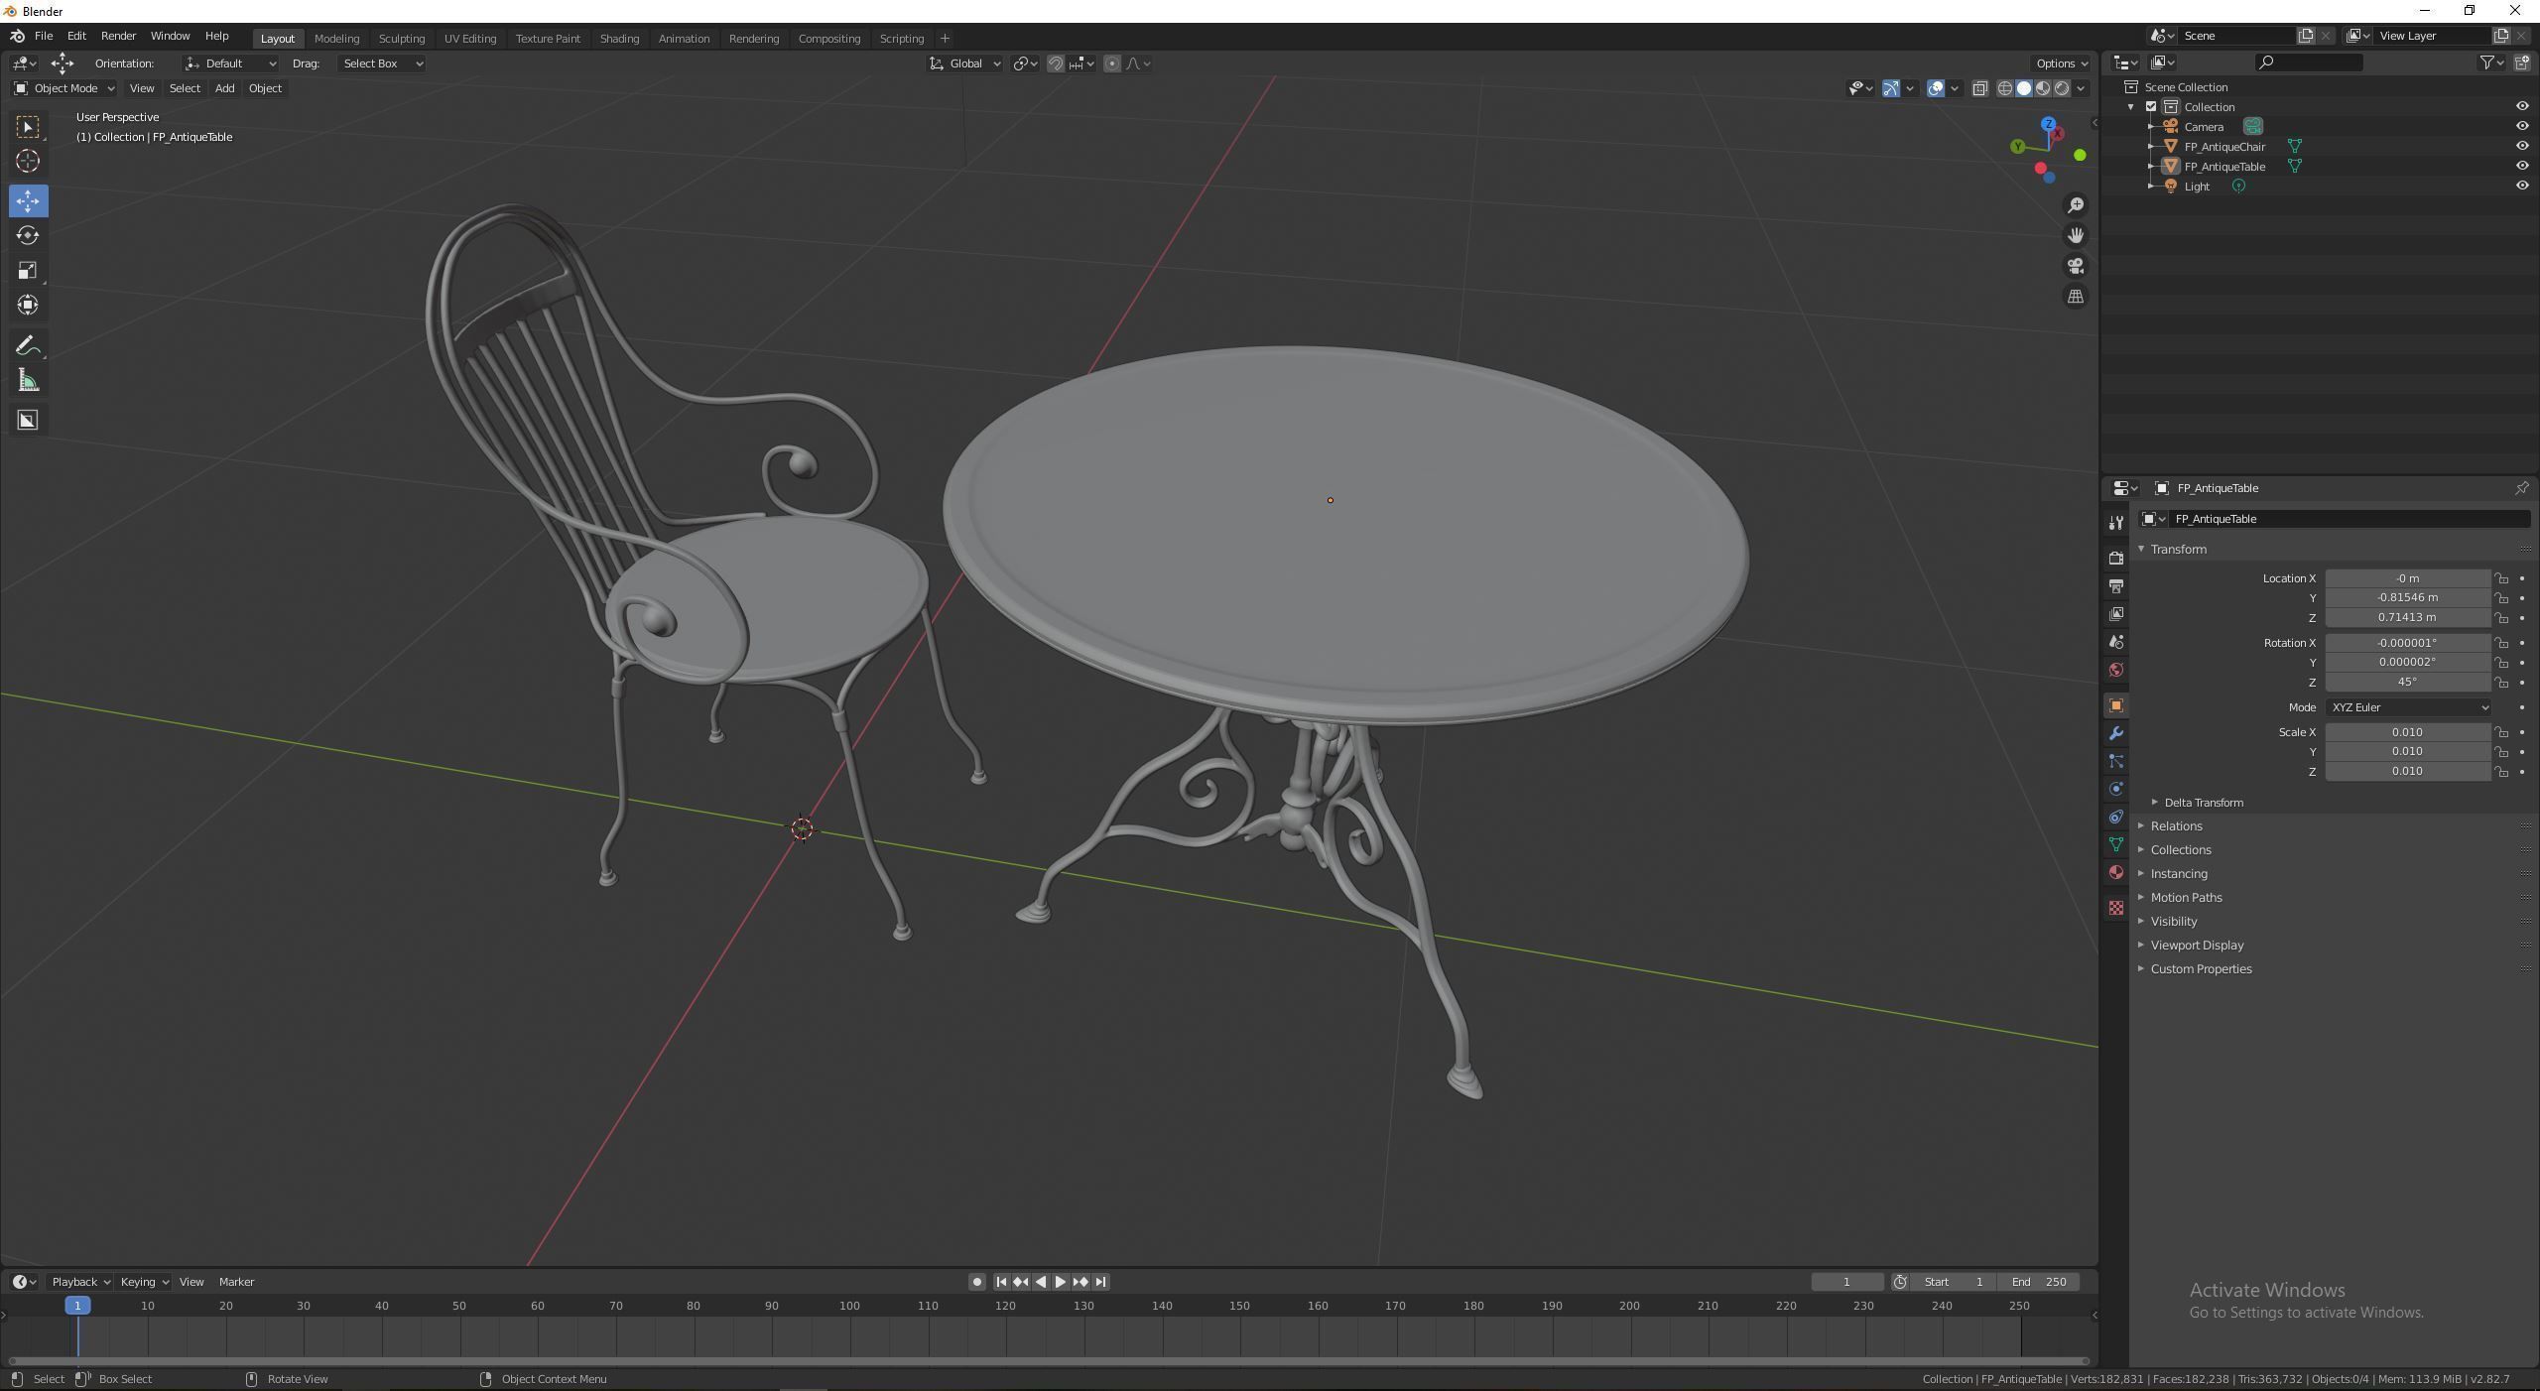Image resolution: width=2540 pixels, height=1391 pixels.
Task: Toggle camera view icon in viewport
Action: pos(2075,266)
